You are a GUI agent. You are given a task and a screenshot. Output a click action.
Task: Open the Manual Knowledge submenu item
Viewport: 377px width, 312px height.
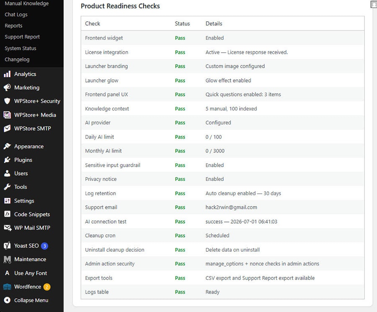pyautogui.click(x=27, y=3)
